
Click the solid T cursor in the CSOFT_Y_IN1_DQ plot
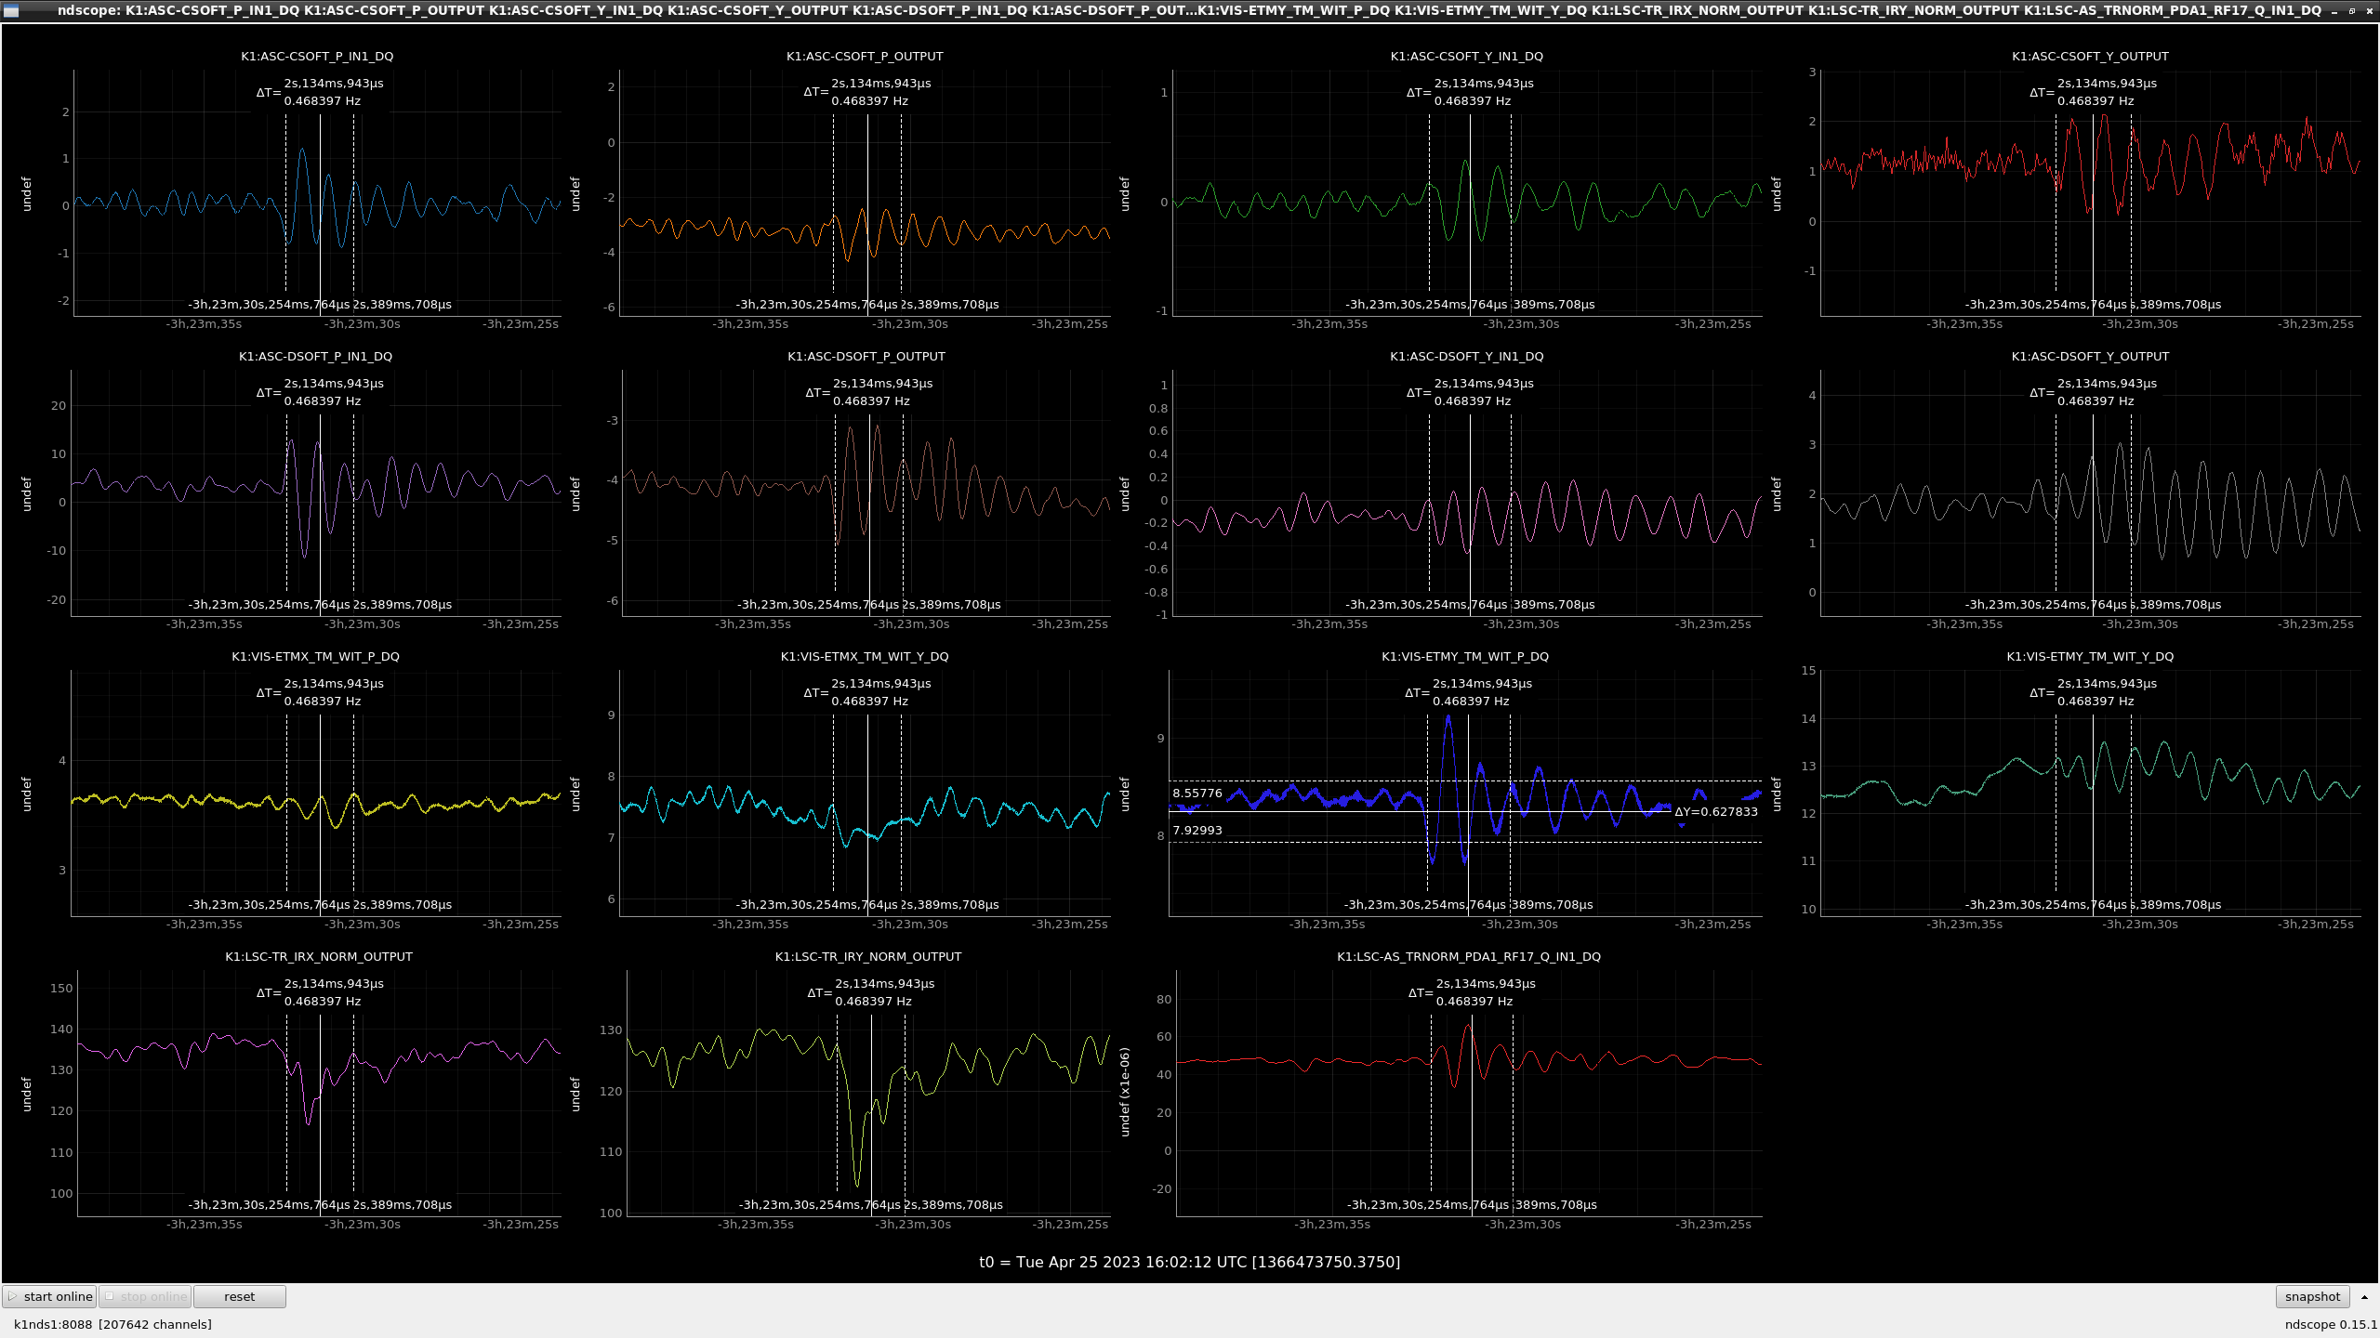[1470, 204]
